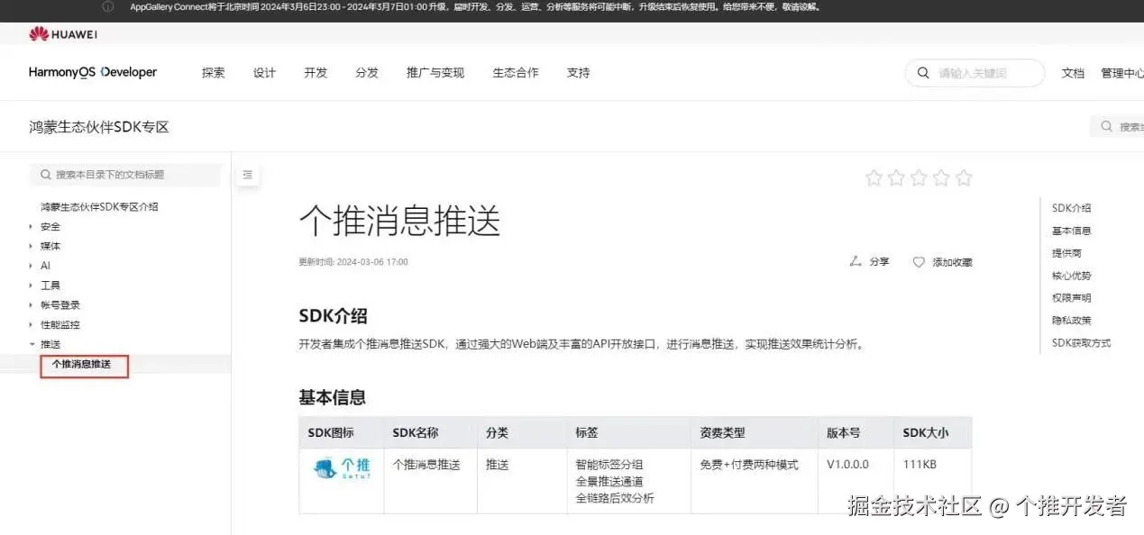Screen dimensions: 1144x535
Task: Open the 文档 link in header
Action: [1073, 73]
